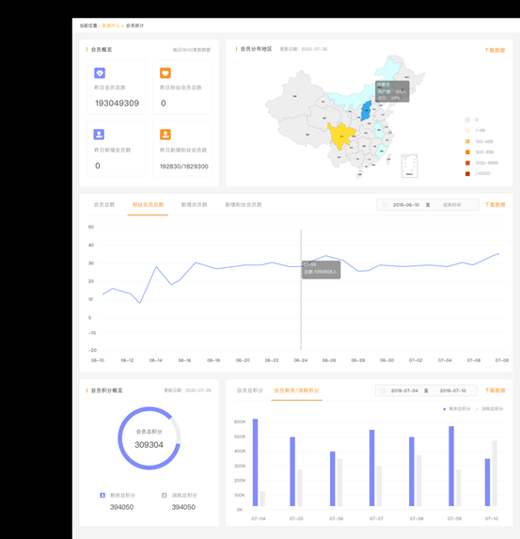
Task: Switch to the 新增会员数 tab
Action: coord(195,204)
